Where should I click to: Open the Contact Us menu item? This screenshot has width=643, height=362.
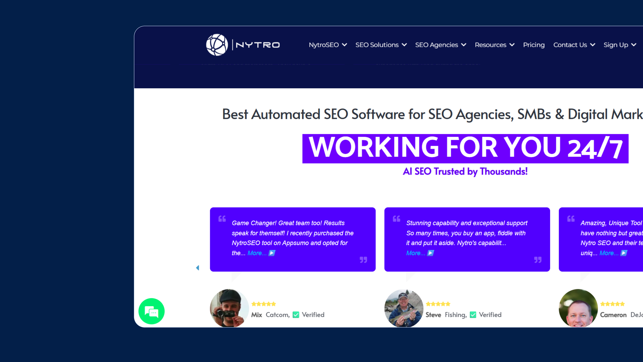click(570, 45)
